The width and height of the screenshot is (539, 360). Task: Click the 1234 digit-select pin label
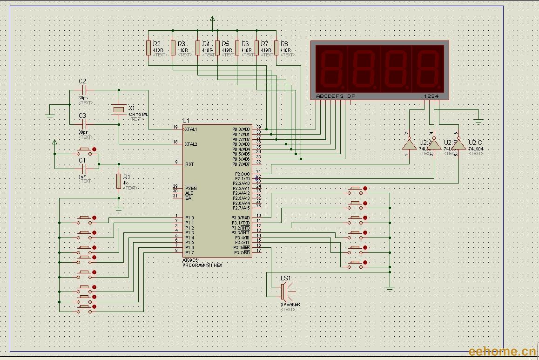click(431, 96)
